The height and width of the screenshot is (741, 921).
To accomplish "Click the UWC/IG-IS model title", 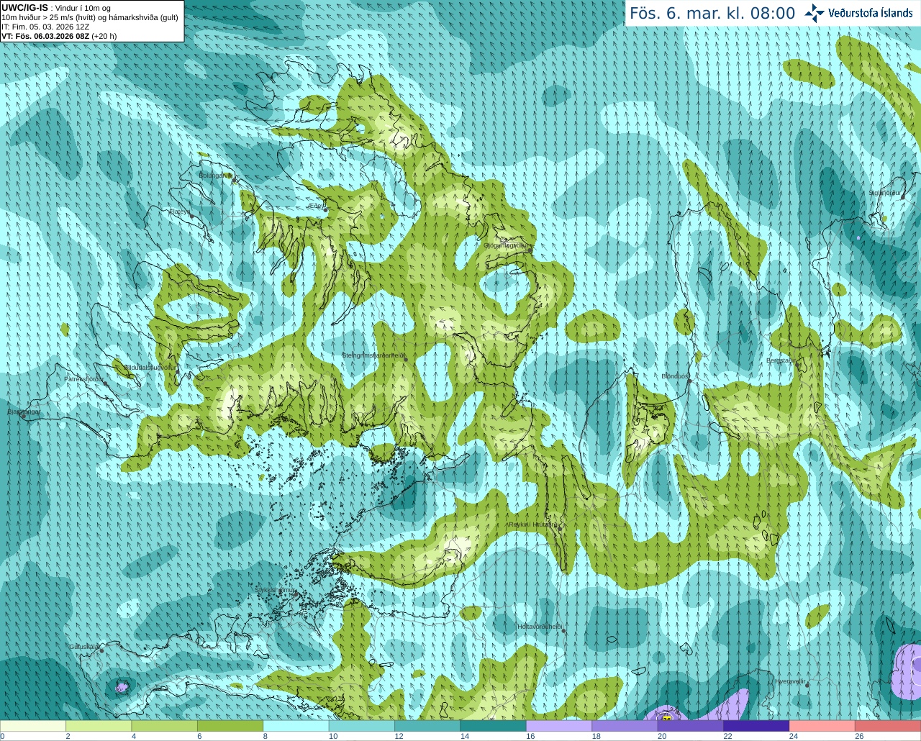I will pyautogui.click(x=24, y=7).
